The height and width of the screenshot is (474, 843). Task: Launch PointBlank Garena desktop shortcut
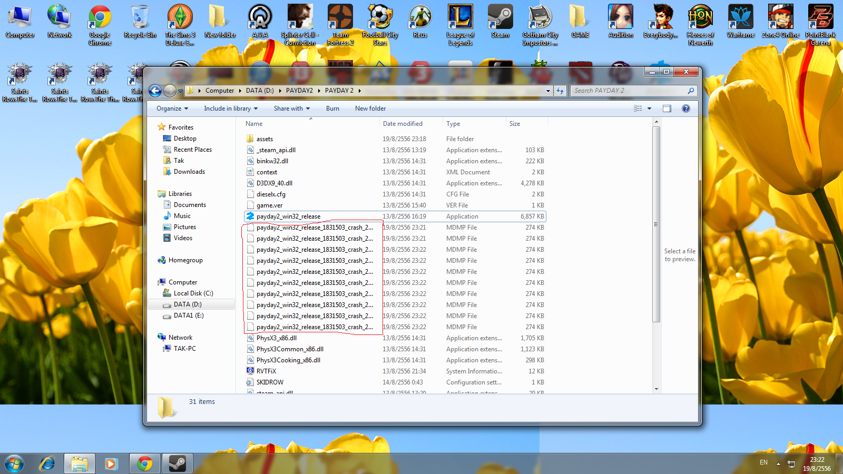pos(820,25)
